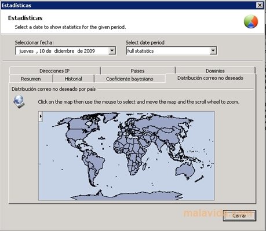
Task: Open the Coeficiente bayesiano tab
Action: pos(130,79)
